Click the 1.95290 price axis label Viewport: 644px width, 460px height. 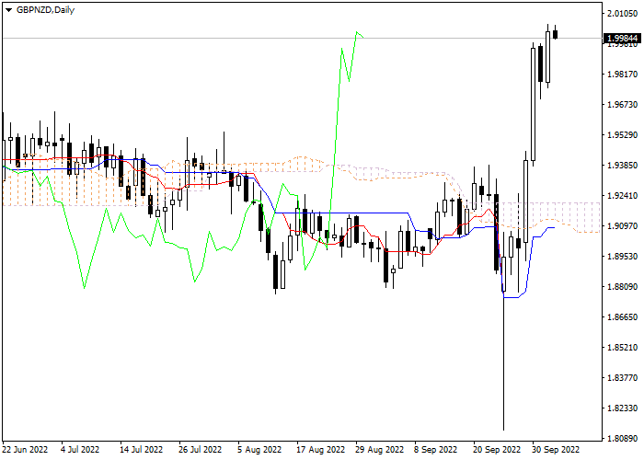622,134
